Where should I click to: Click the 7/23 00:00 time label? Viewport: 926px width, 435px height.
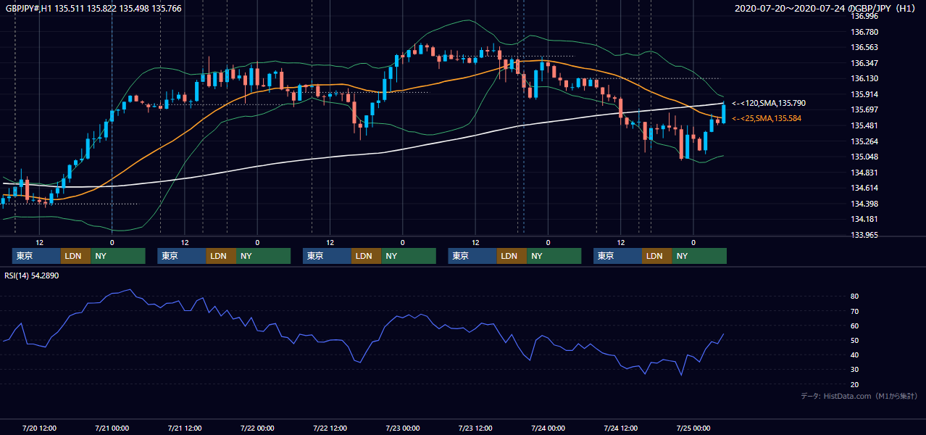tap(402, 428)
